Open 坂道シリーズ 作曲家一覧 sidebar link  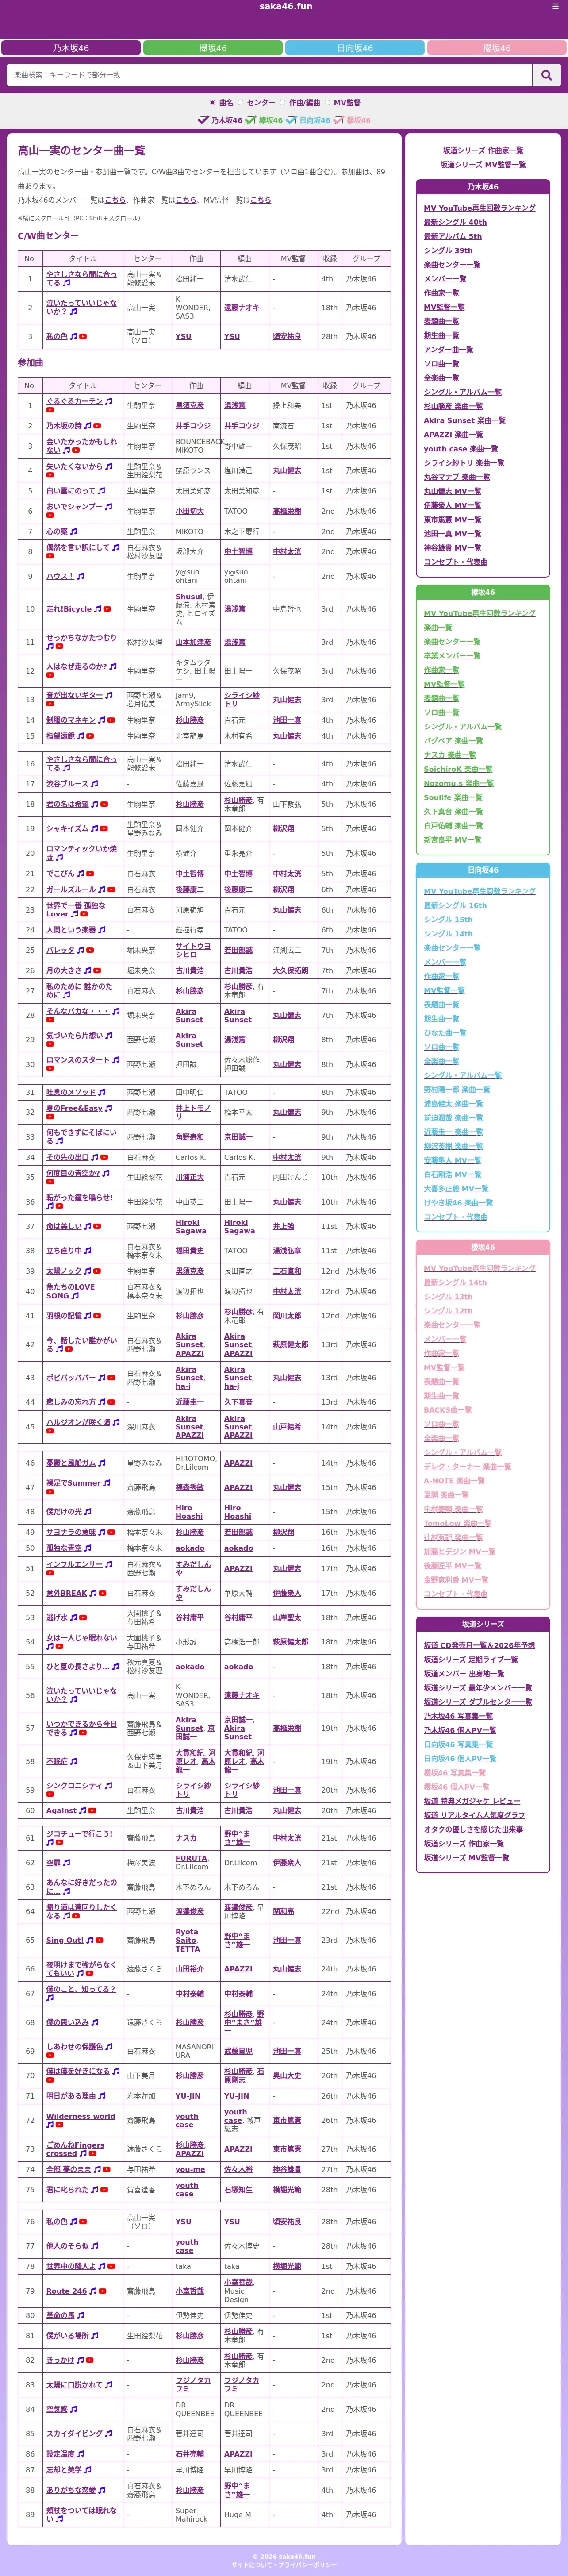(483, 150)
